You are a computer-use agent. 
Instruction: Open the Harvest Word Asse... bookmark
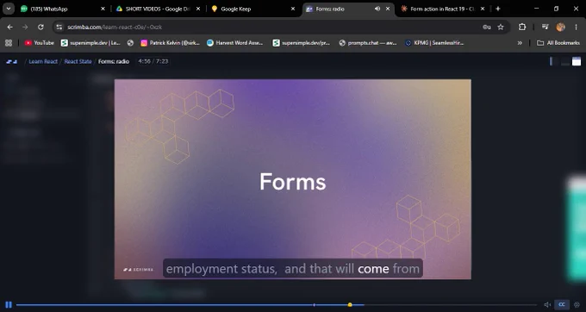(235, 43)
